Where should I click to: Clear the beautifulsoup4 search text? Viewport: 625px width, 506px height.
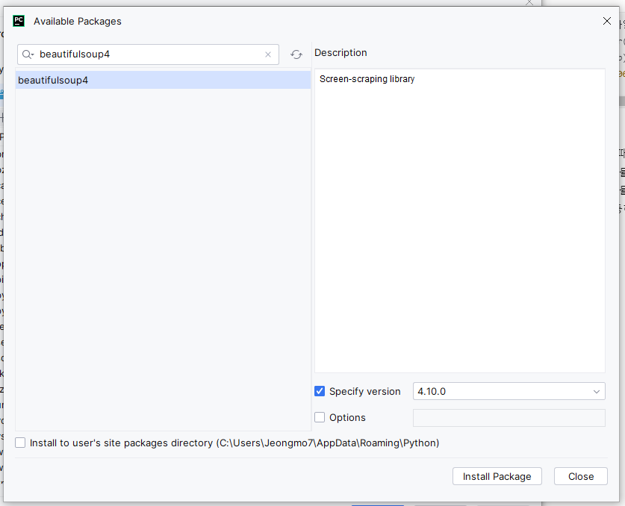268,54
